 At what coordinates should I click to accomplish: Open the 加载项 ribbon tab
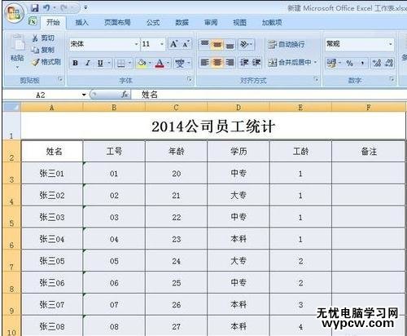[272, 22]
